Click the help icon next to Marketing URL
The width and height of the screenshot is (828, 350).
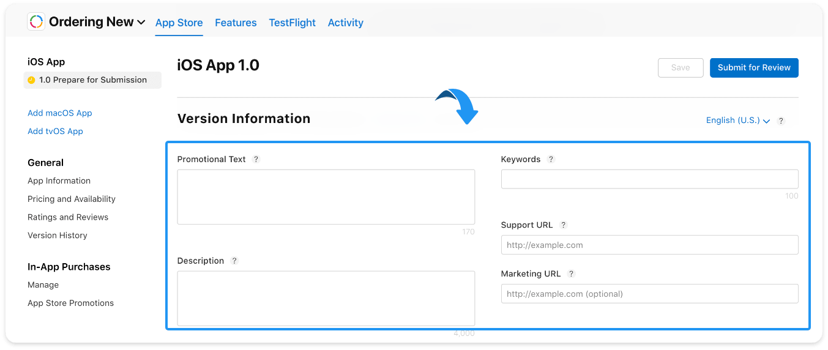point(571,274)
